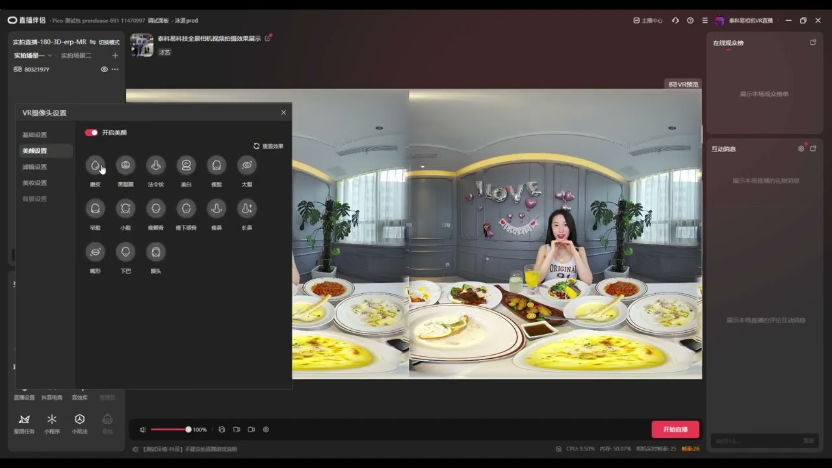Toggle the 开启美颜 beauty switch
The image size is (832, 468).
(91, 133)
